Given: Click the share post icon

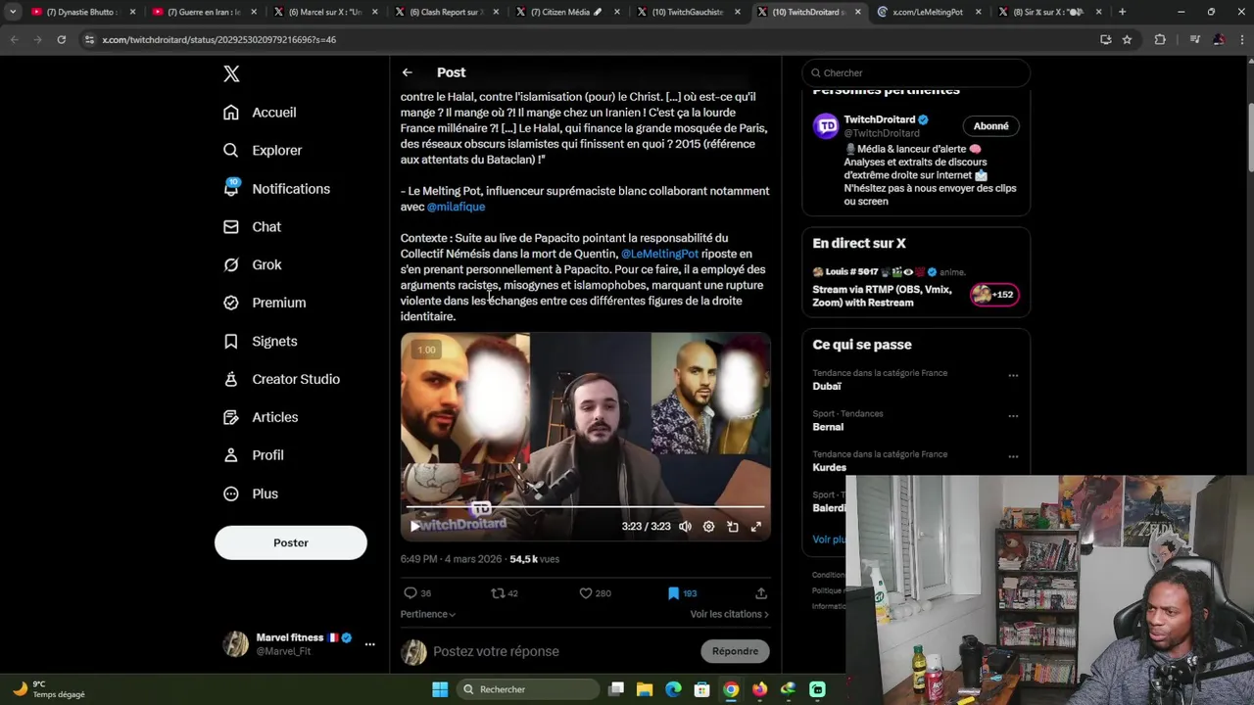Looking at the screenshot, I should click(761, 593).
